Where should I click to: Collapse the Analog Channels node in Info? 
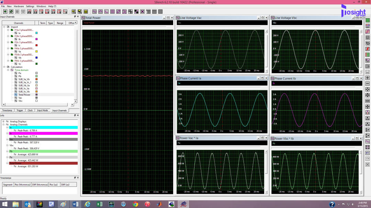pyautogui.click(x=3, y=125)
